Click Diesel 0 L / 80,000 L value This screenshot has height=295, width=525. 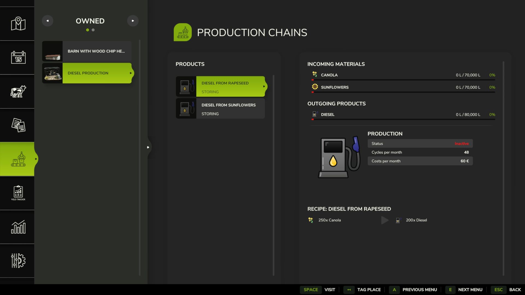(468, 114)
